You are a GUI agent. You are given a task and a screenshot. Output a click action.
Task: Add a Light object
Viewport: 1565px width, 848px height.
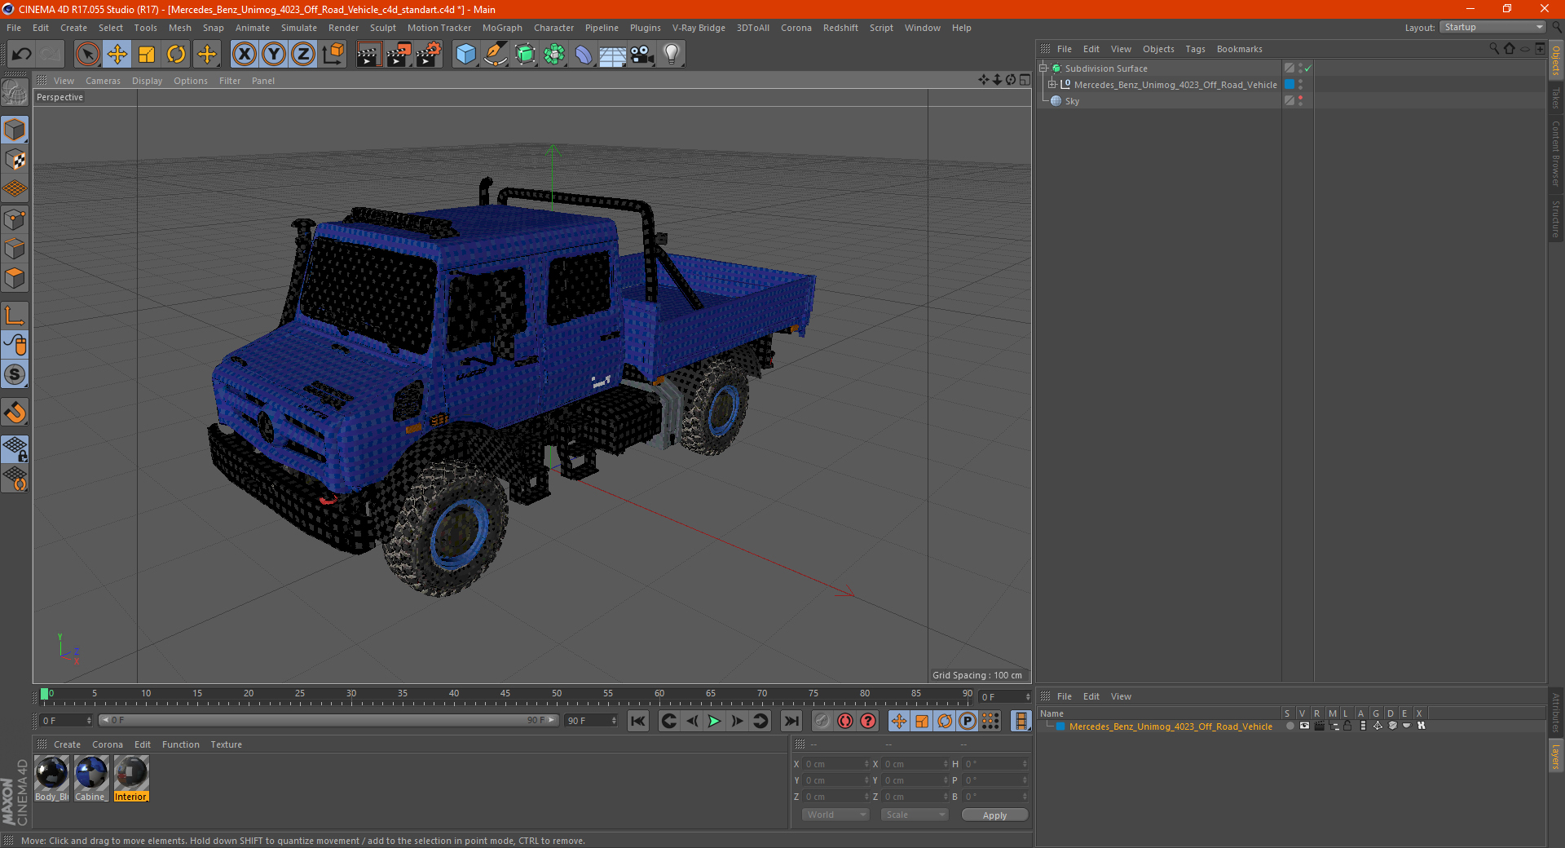pyautogui.click(x=672, y=55)
